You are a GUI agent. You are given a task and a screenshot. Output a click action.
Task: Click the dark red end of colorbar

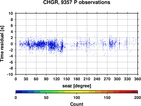tap(135, 92)
